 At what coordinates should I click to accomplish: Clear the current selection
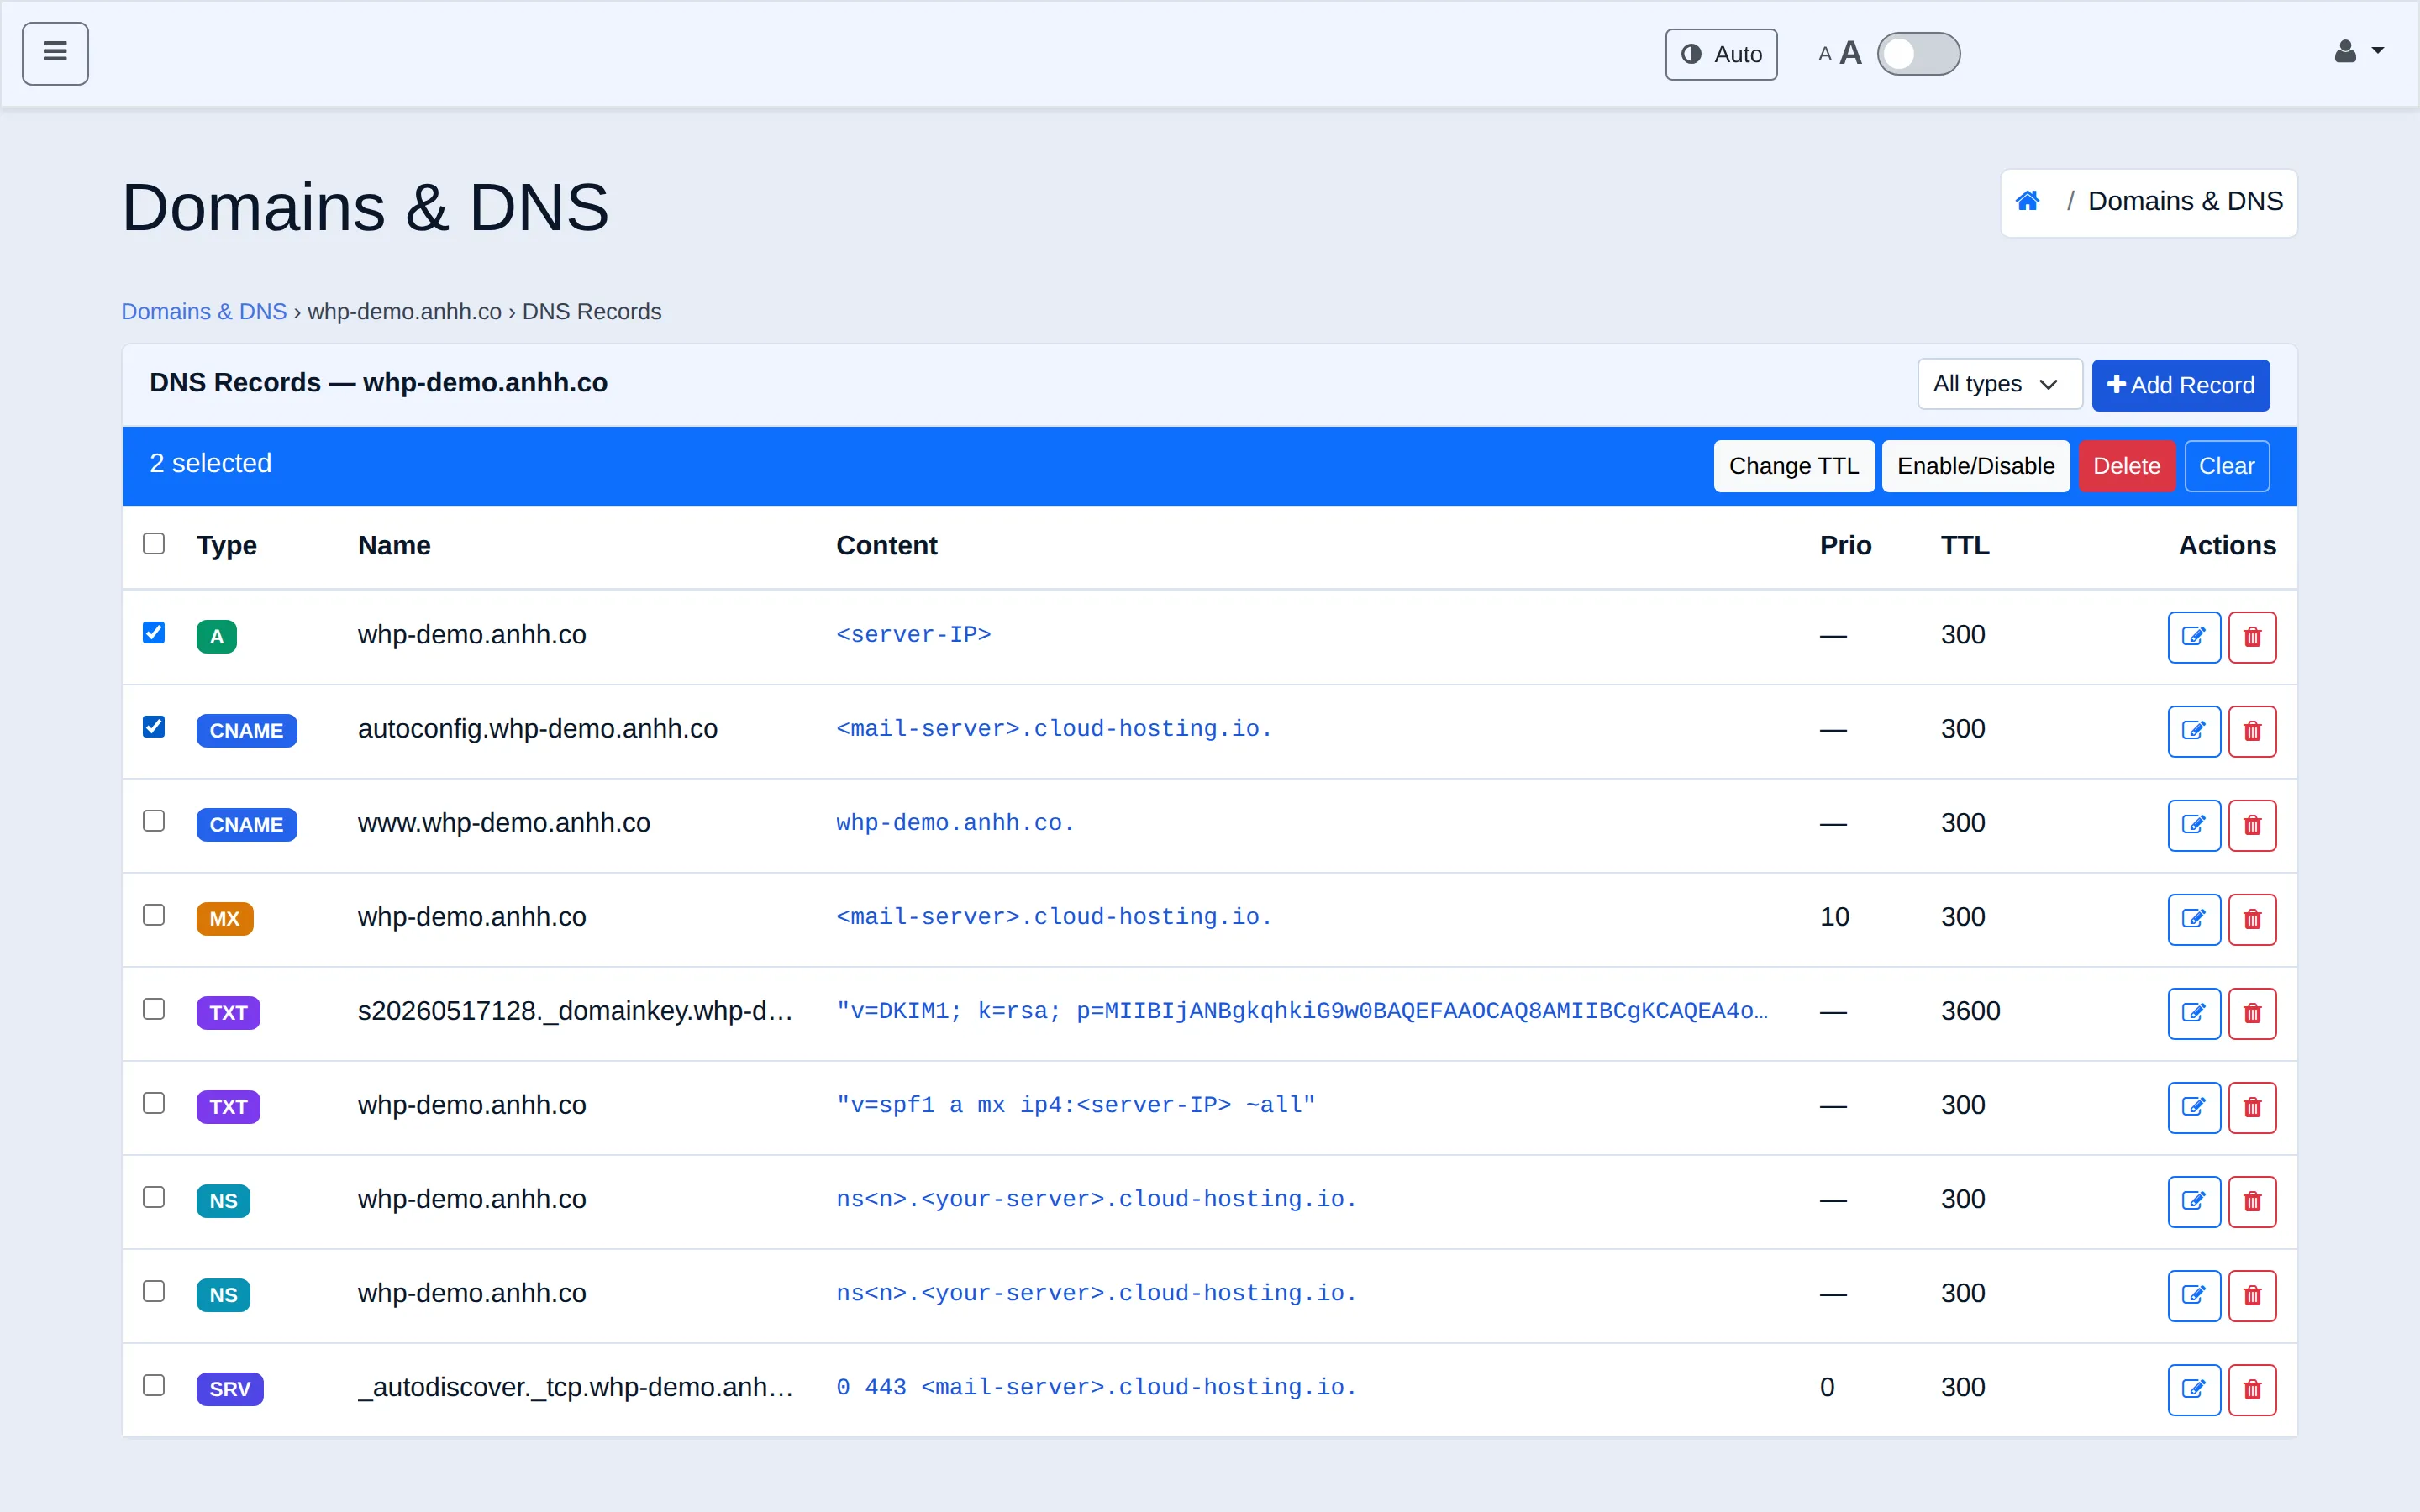(2226, 466)
